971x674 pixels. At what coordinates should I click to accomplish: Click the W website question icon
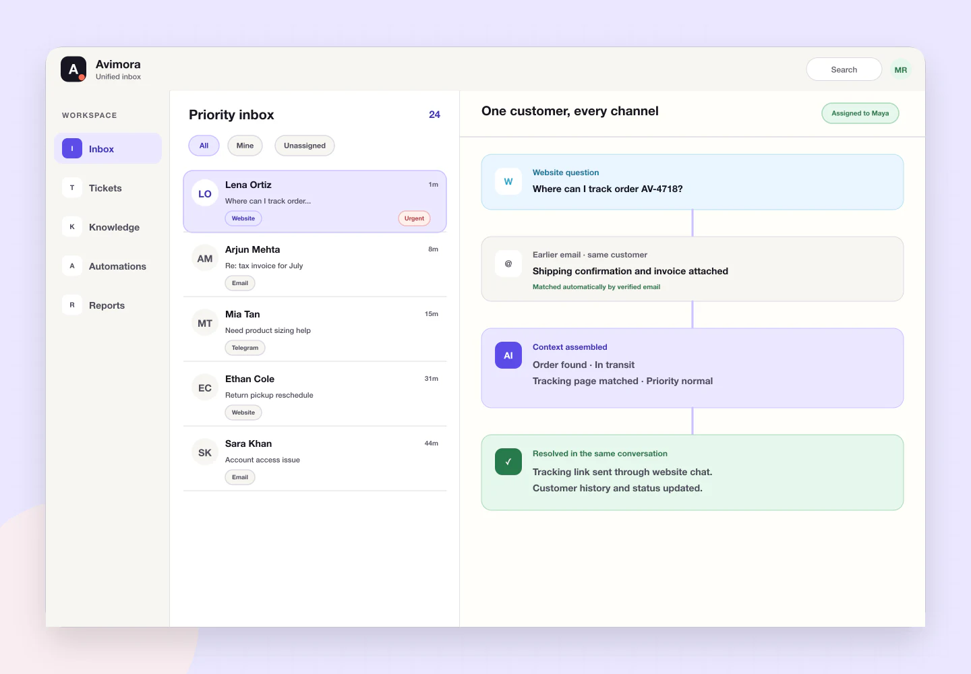pyautogui.click(x=508, y=181)
